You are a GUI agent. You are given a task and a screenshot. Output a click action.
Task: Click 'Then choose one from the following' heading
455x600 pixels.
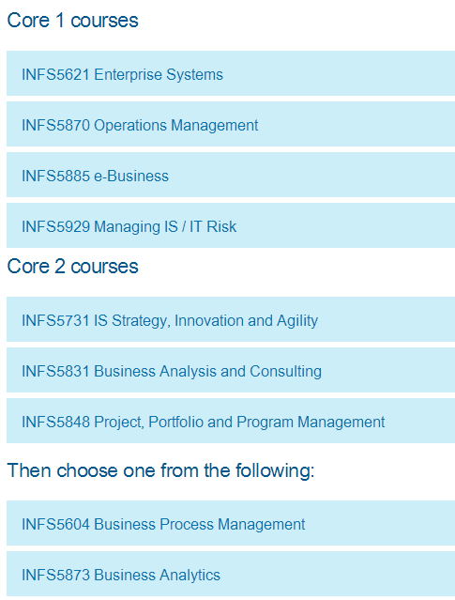pyautogui.click(x=160, y=470)
